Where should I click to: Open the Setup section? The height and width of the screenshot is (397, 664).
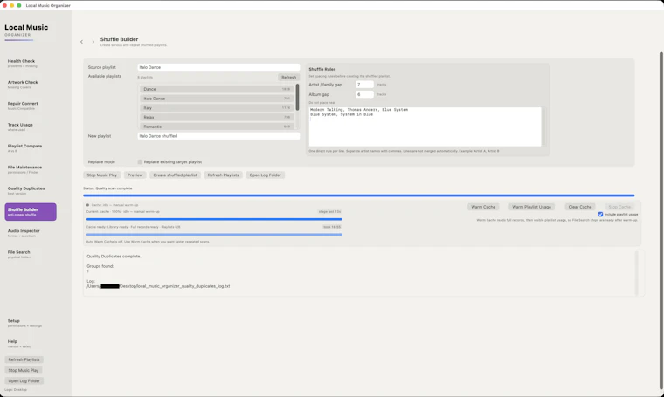pos(31,323)
